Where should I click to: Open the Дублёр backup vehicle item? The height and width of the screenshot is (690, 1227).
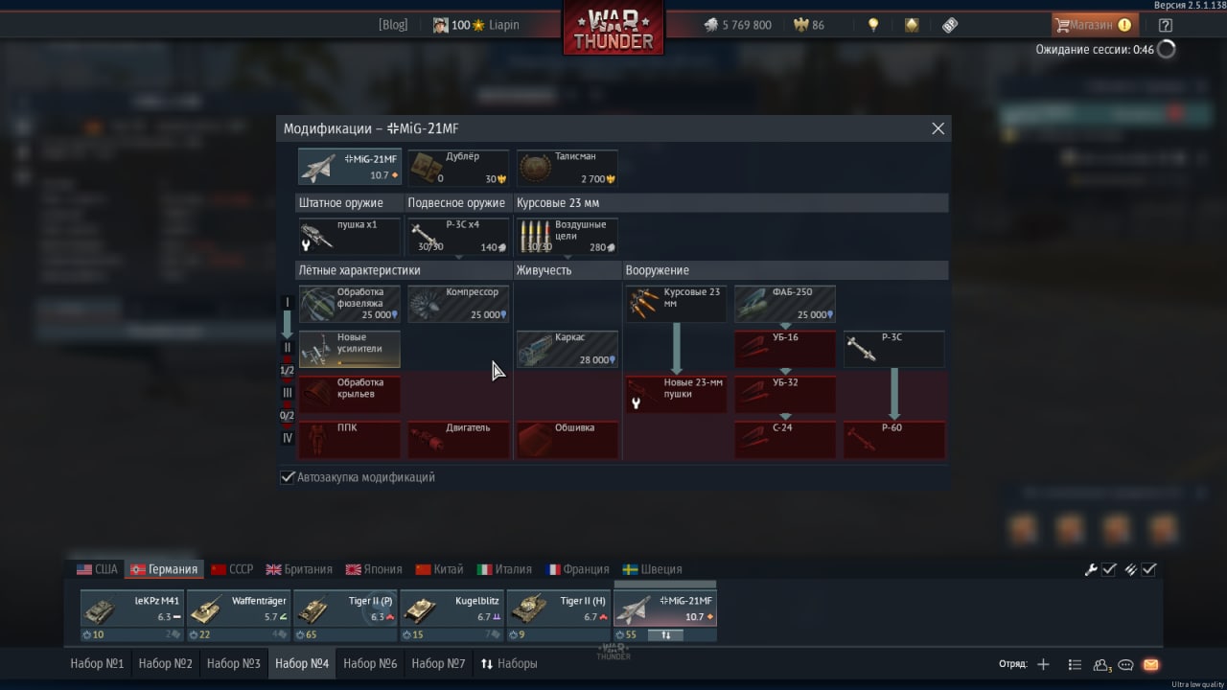tap(458, 168)
